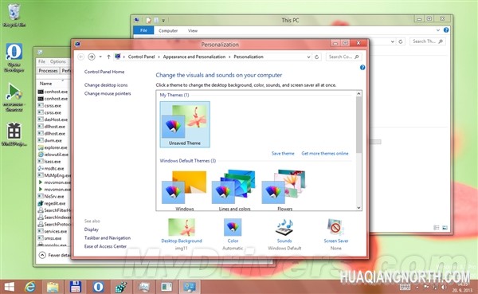Viewport: 478px width, 294px height.
Task: Go forward in Personalization window
Action: point(91,57)
